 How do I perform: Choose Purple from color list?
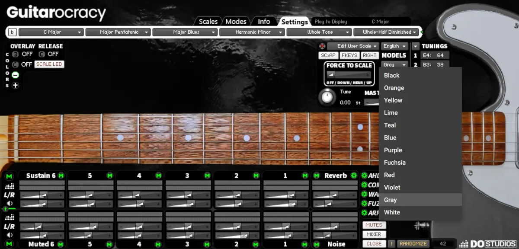[420, 150]
